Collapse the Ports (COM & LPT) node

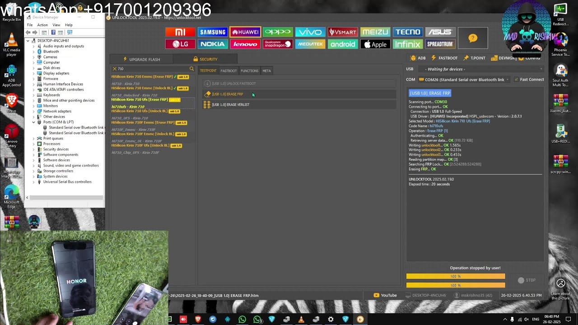[x=33, y=122]
